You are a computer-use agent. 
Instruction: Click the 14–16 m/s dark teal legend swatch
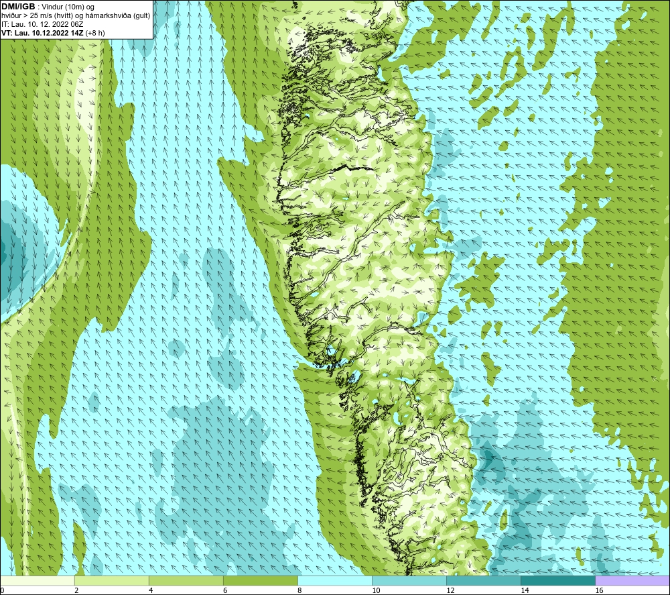[557, 580]
